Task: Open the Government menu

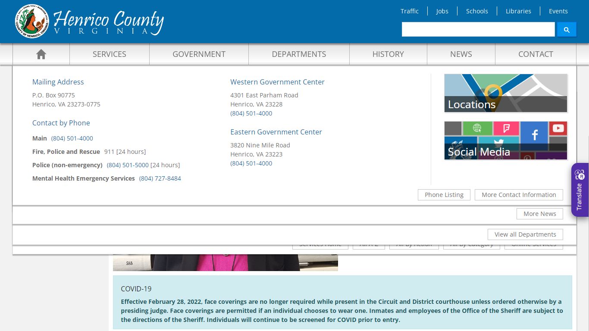Action: (199, 54)
